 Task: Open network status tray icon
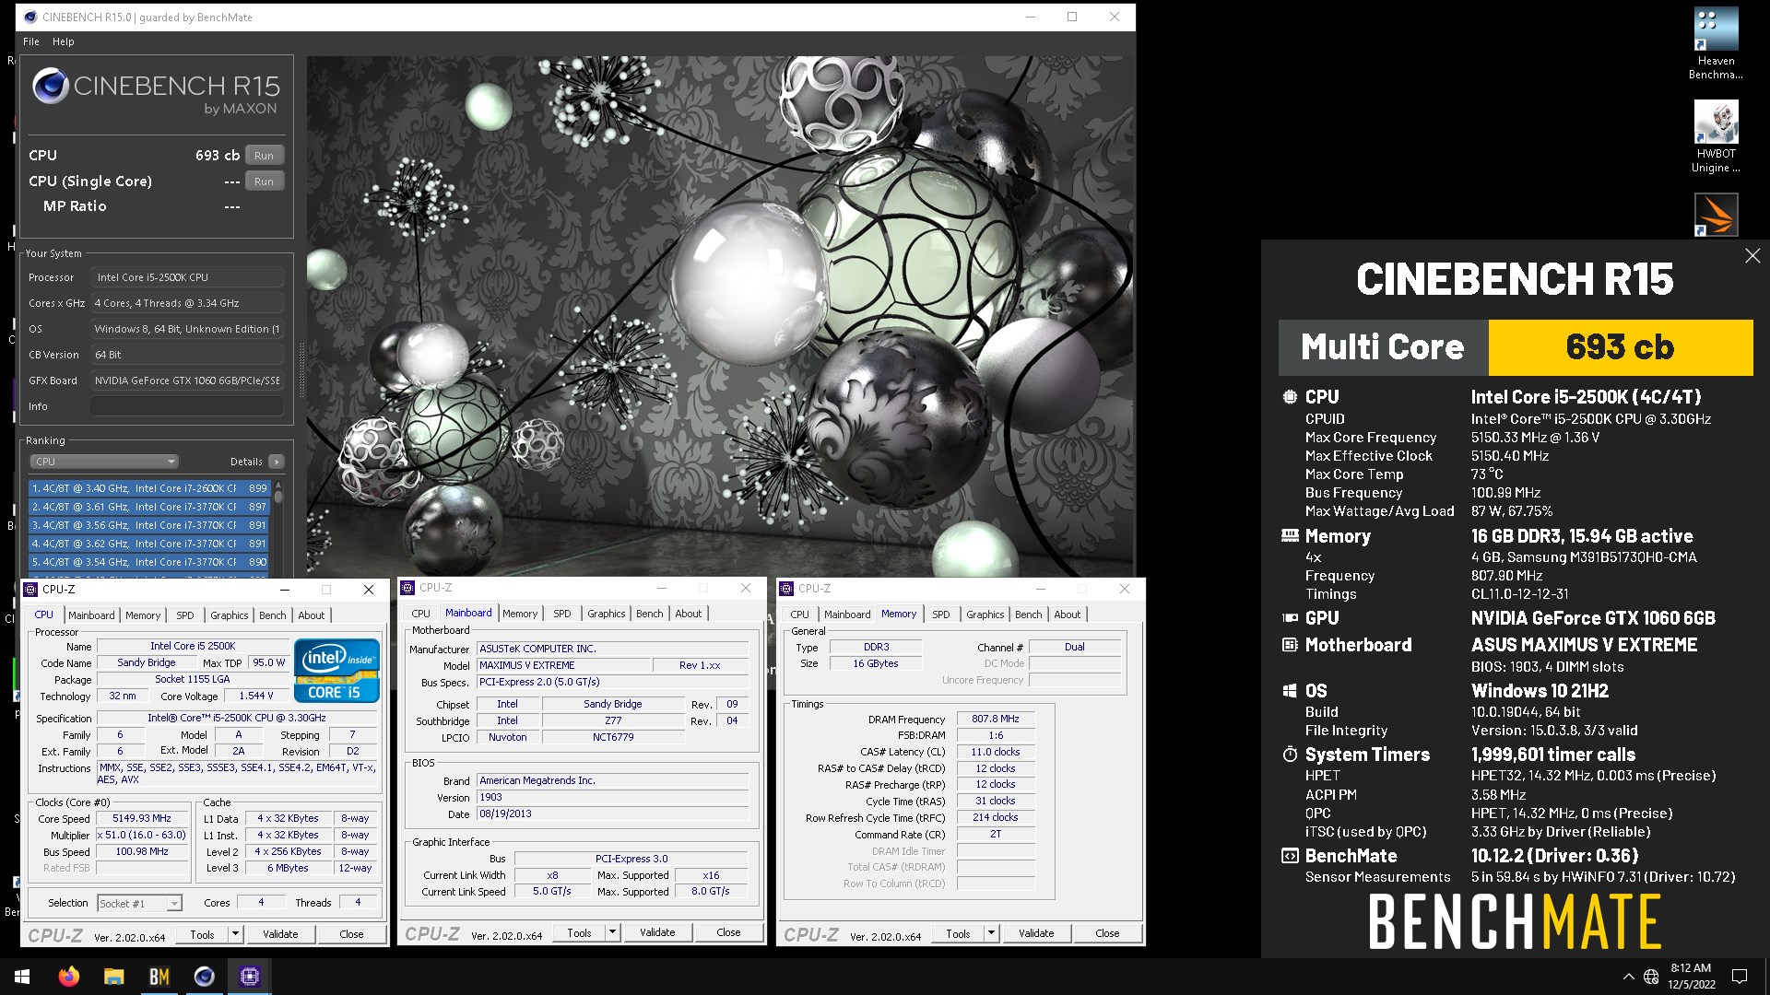(1651, 977)
